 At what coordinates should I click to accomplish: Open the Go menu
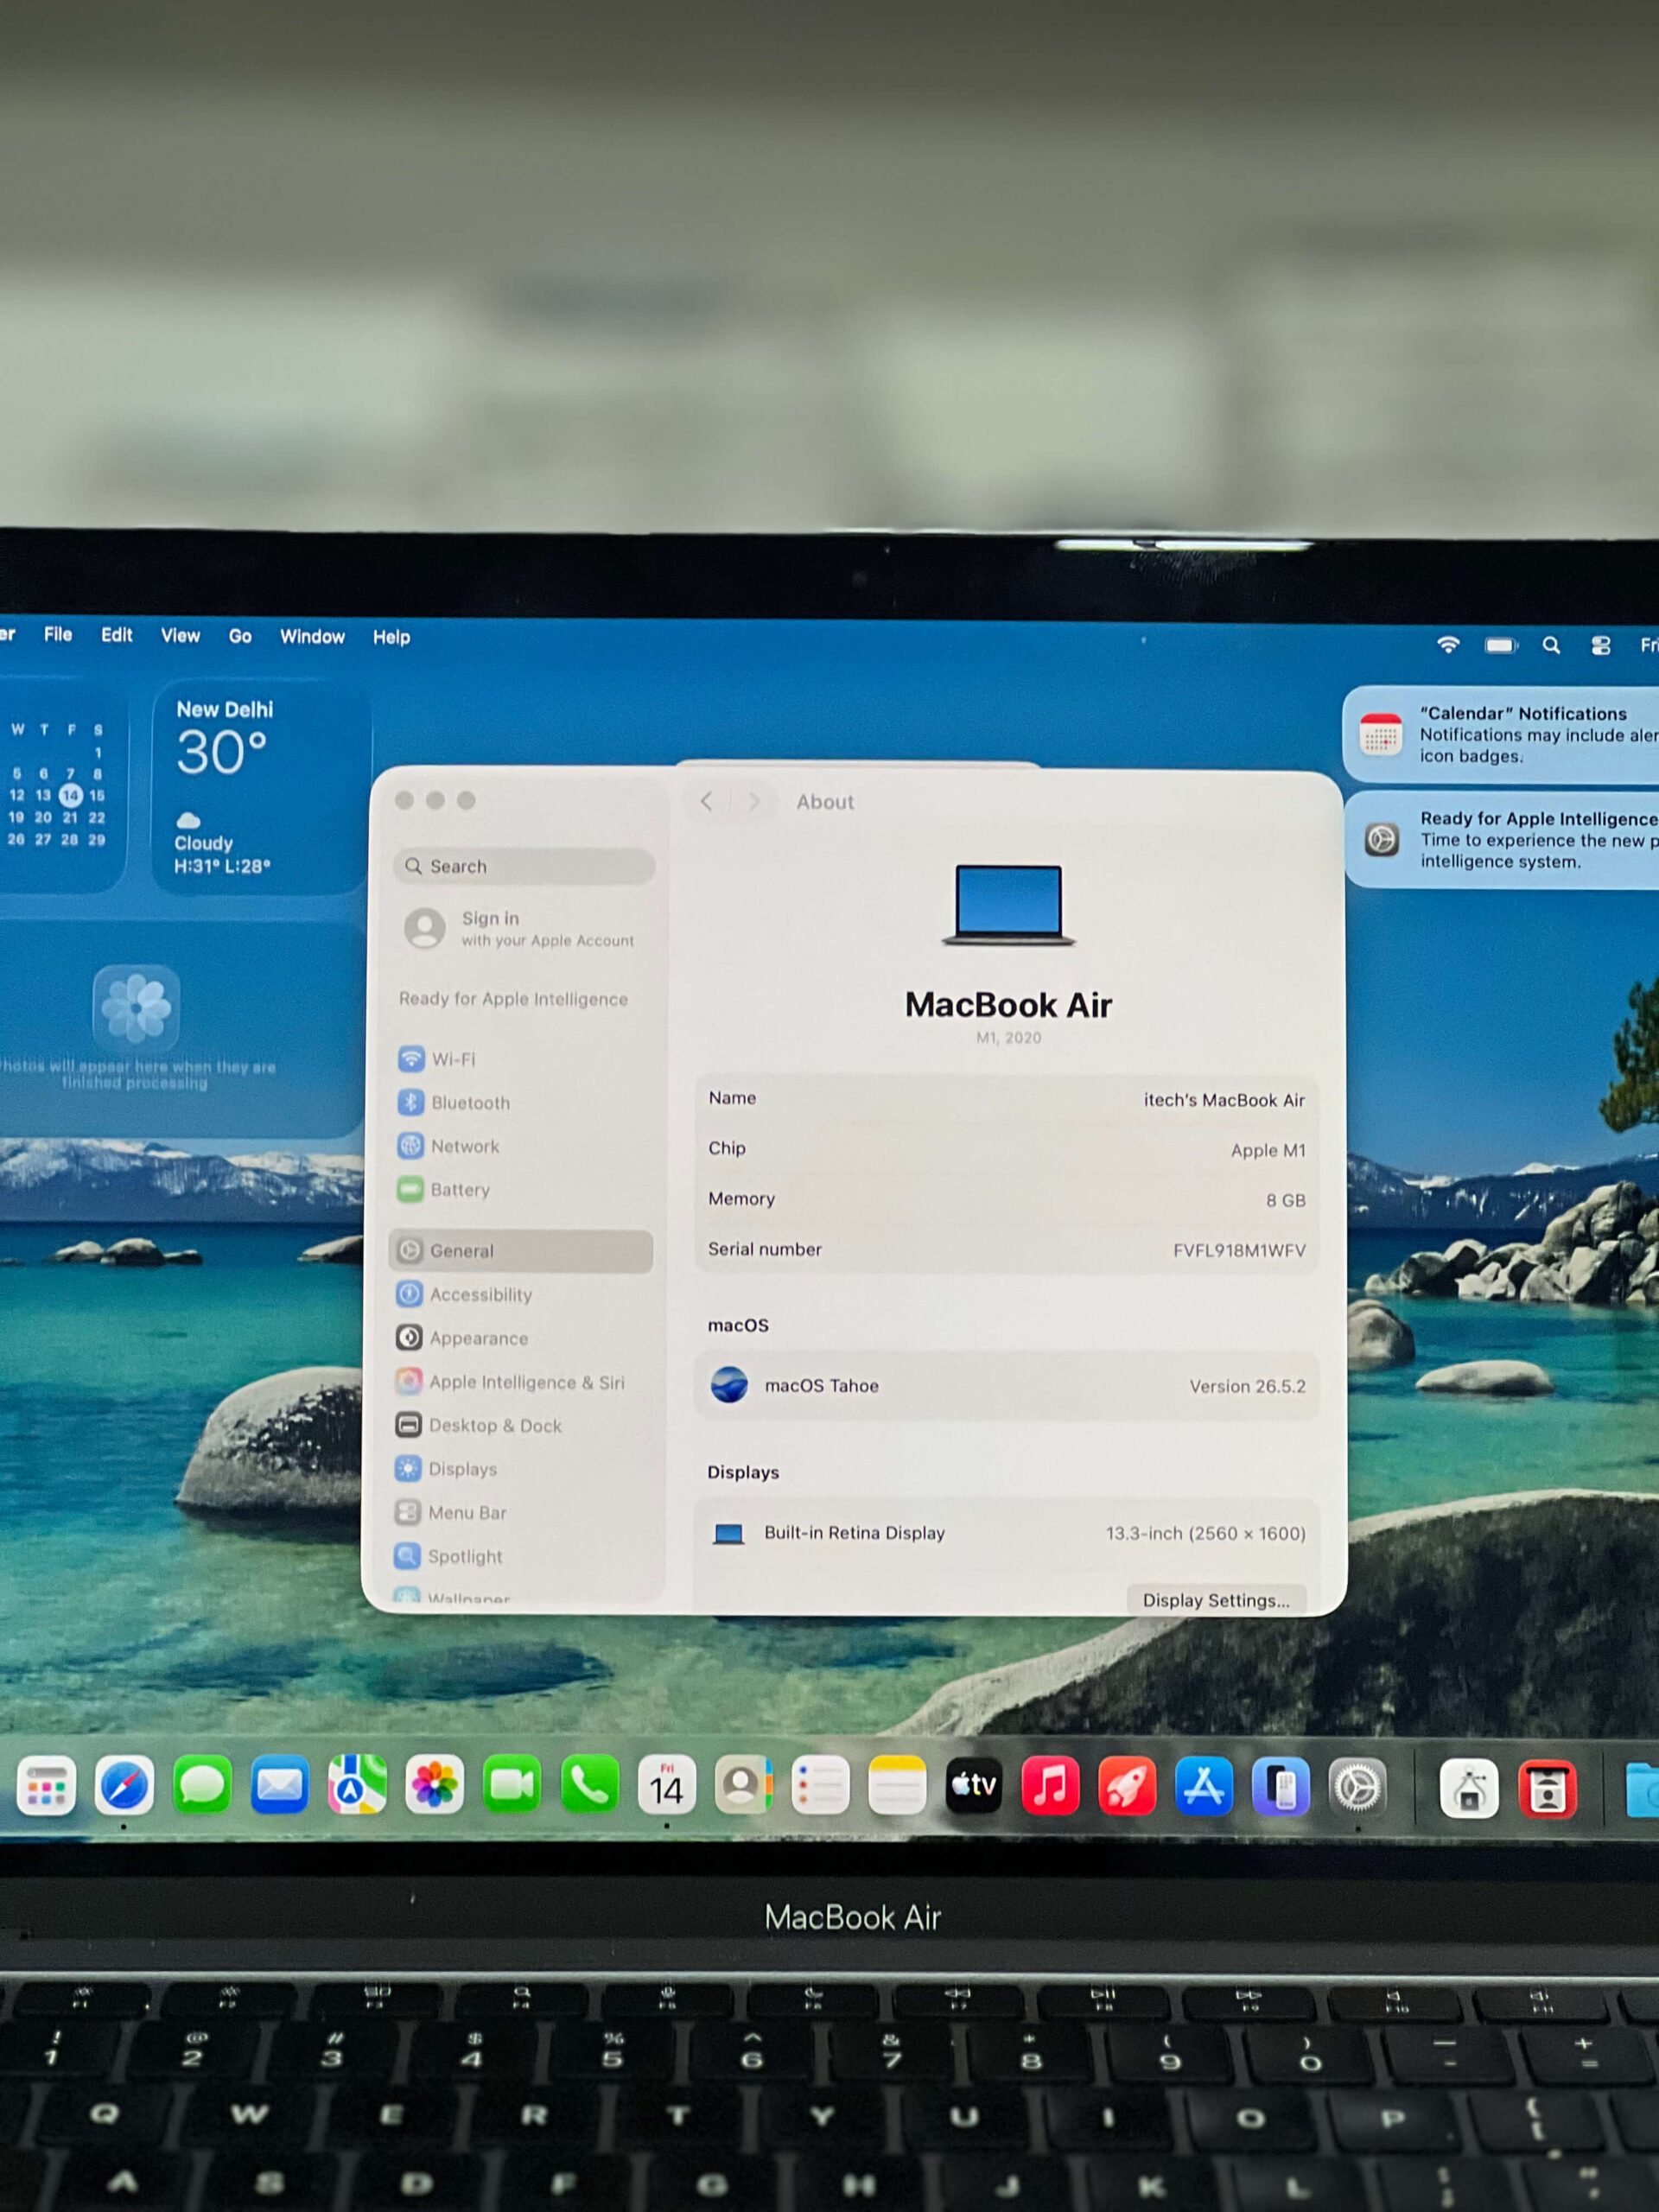click(x=240, y=636)
